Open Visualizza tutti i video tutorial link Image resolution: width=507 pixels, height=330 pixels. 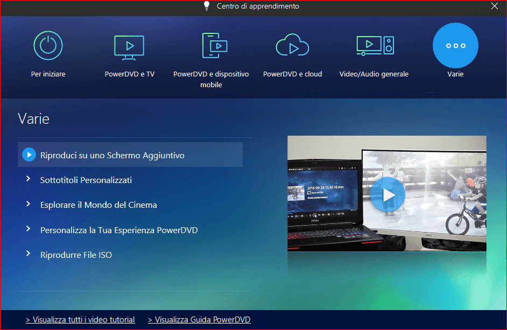pos(80,320)
